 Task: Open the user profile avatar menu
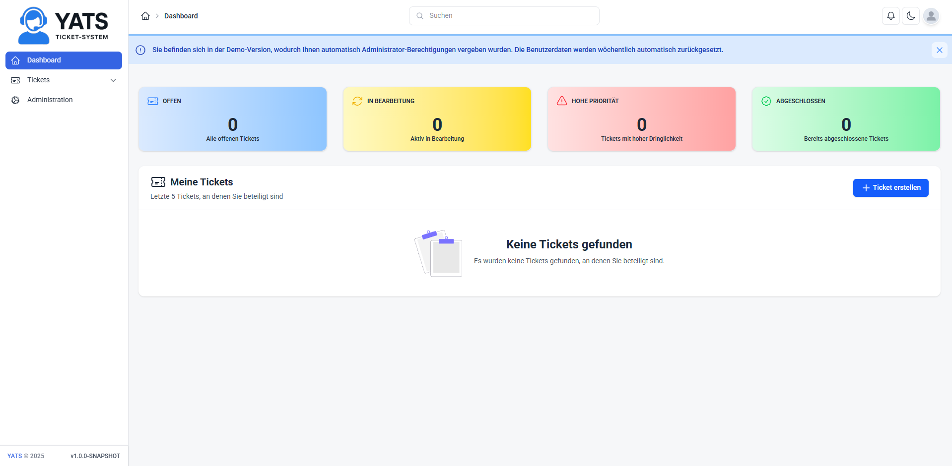point(931,16)
